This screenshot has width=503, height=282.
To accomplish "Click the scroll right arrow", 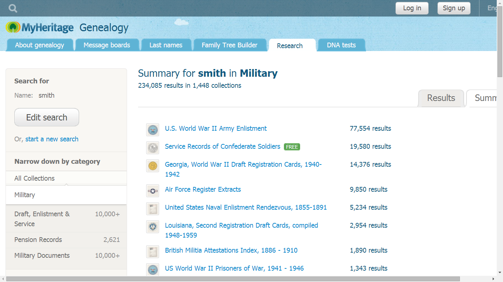I will [494, 279].
